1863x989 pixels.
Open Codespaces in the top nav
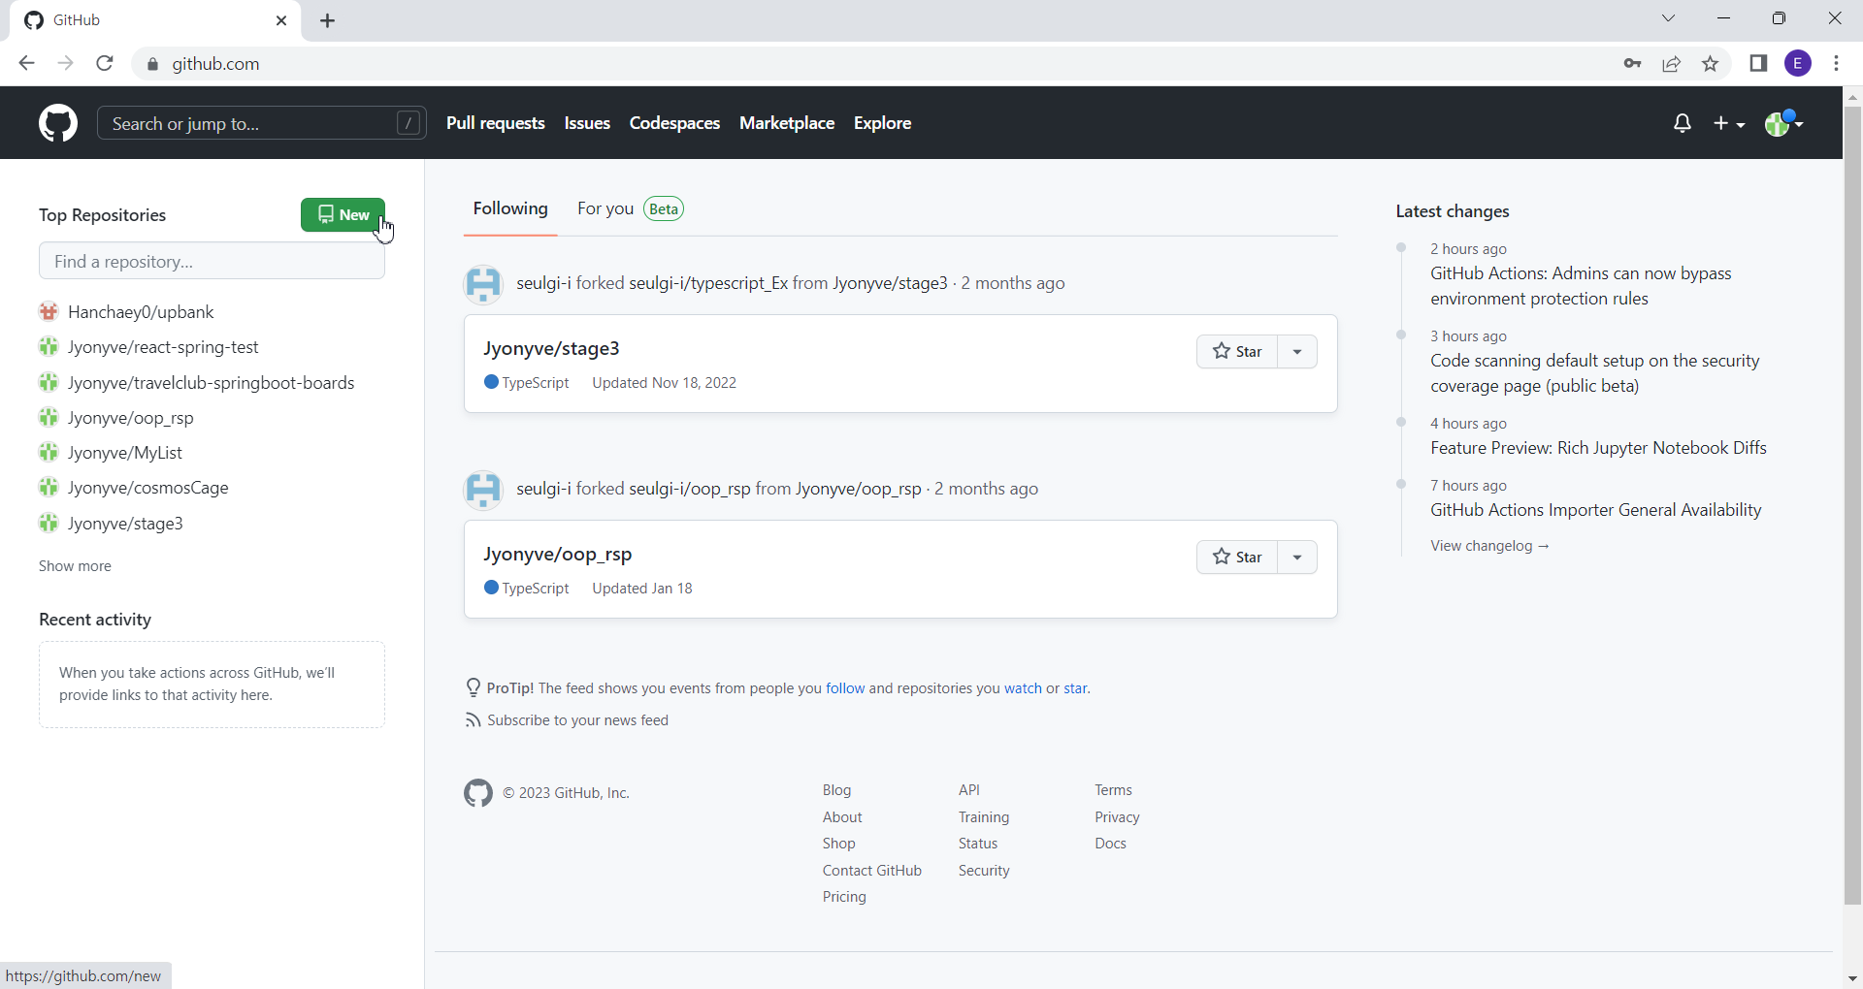tap(674, 123)
